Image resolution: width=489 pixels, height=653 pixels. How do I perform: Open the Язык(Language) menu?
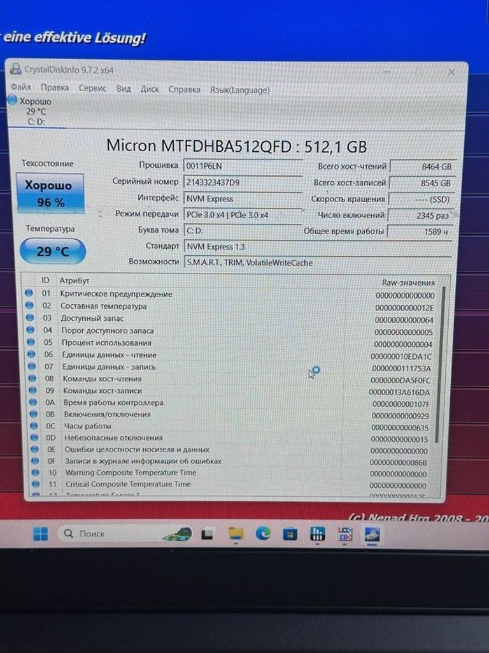coord(239,90)
